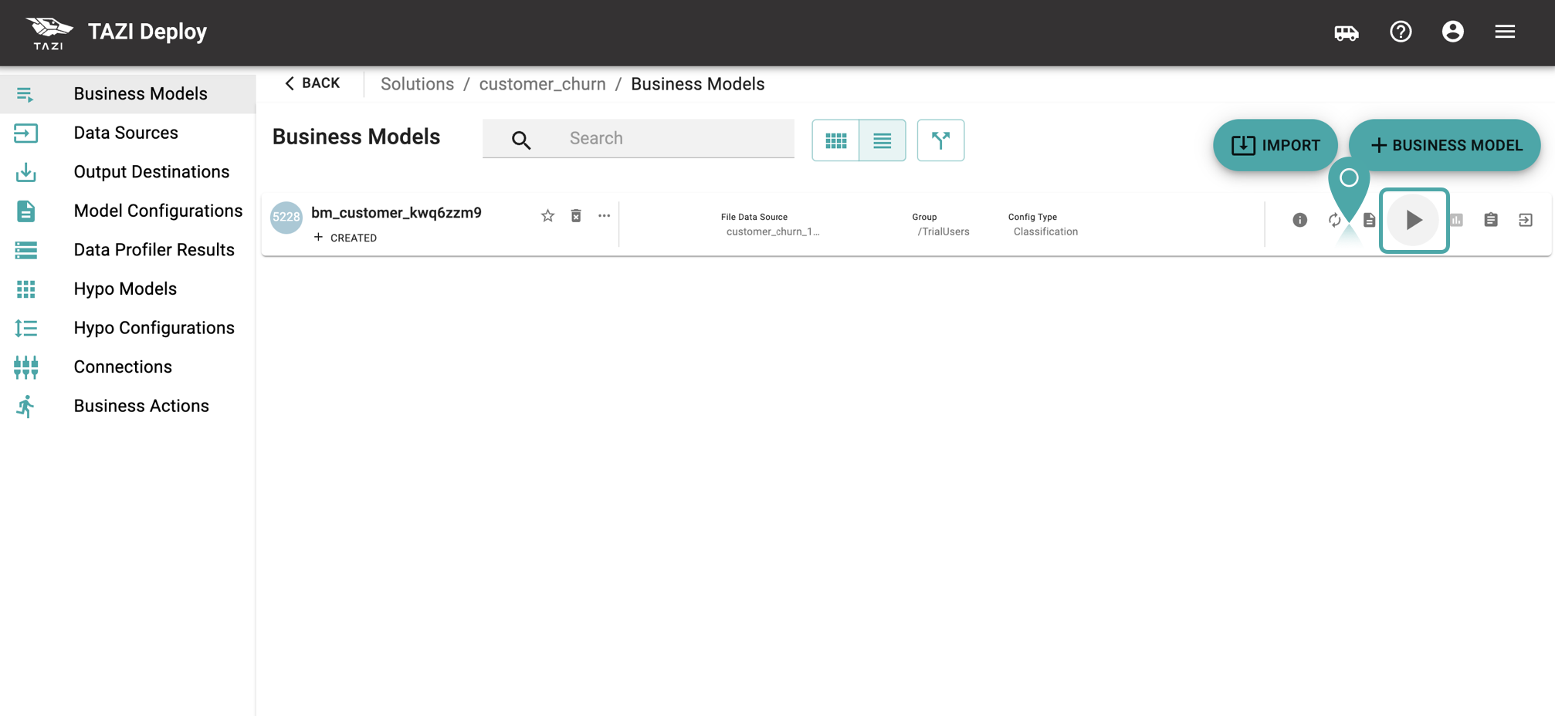Navigate to Solutions breadcrumb

[417, 84]
